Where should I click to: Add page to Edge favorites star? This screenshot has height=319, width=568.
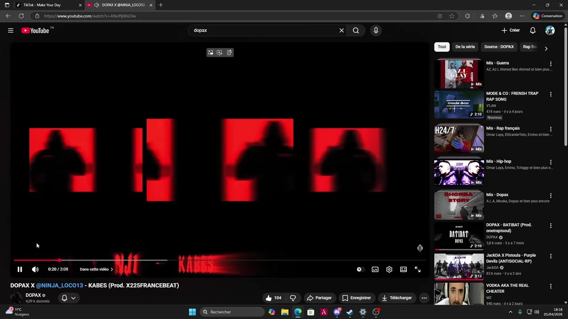(452, 16)
